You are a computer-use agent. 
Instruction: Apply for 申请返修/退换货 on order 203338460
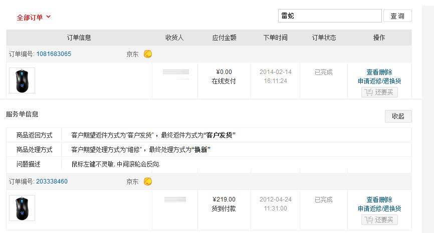click(379, 208)
